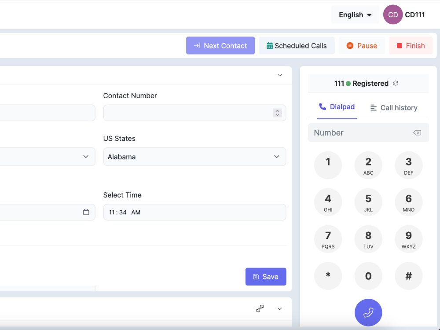Edit the Select Time field 11:34 AM
The image size is (440, 330).
click(x=195, y=212)
